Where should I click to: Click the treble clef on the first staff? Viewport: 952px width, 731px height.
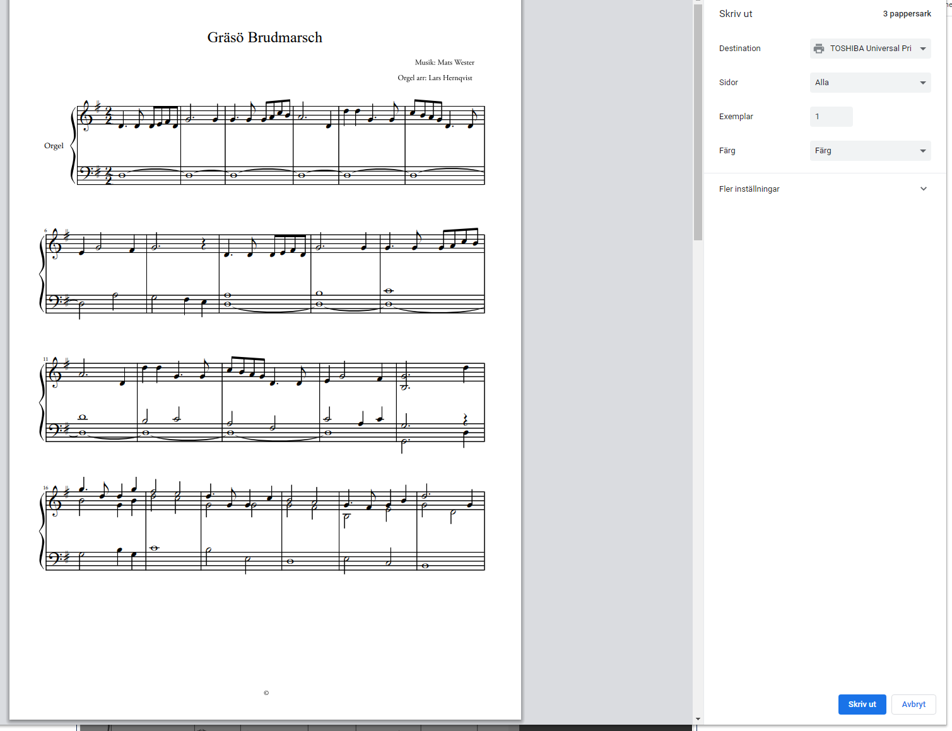coord(86,116)
